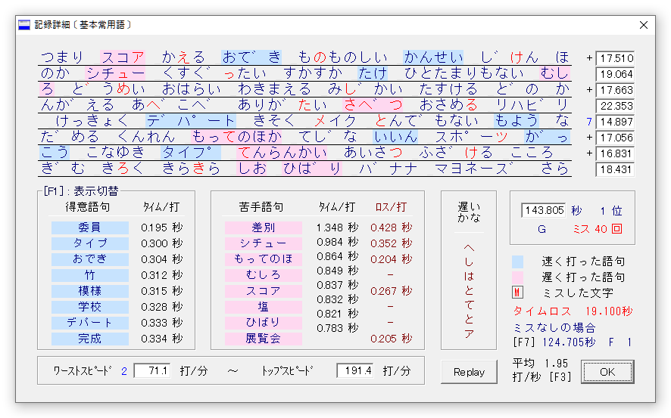Click the 1 位 rank text
This screenshot has height=418, width=671.
click(610, 211)
